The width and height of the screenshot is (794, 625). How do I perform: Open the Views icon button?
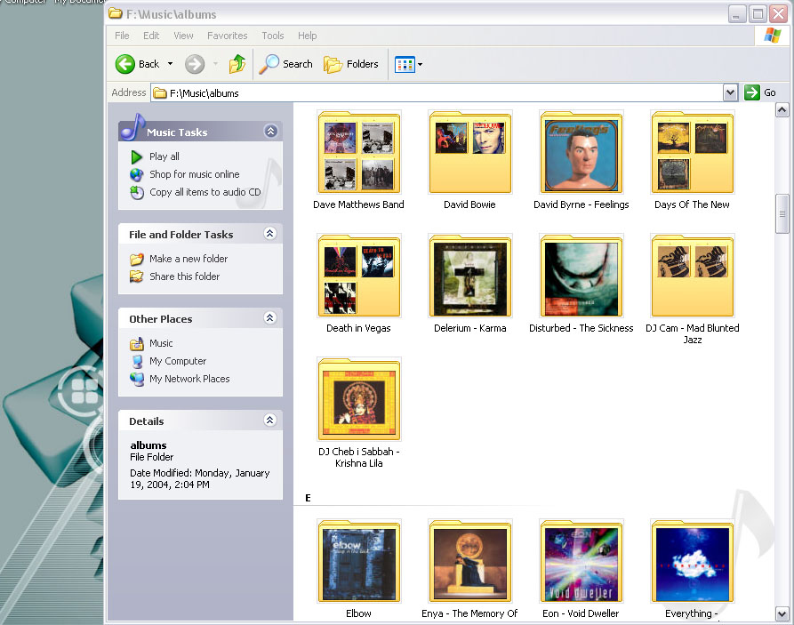coord(405,64)
